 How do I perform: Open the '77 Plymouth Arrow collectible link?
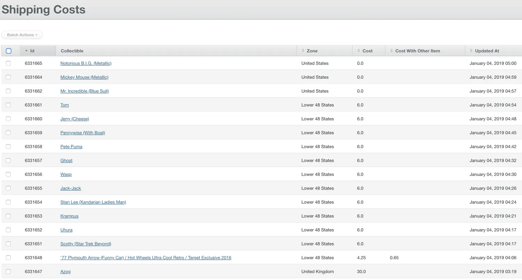(x=145, y=257)
